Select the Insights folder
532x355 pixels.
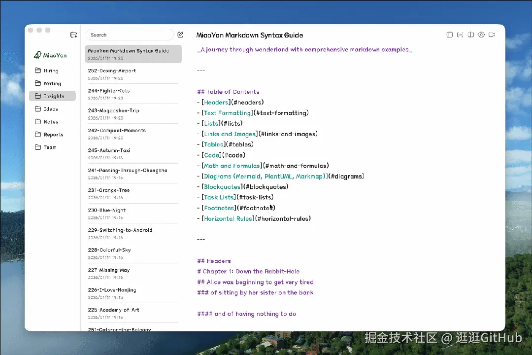pyautogui.click(x=52, y=96)
